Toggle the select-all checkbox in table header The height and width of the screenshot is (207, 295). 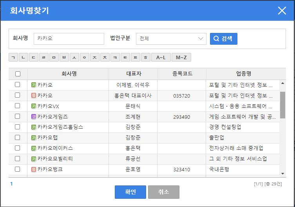tap(18, 74)
